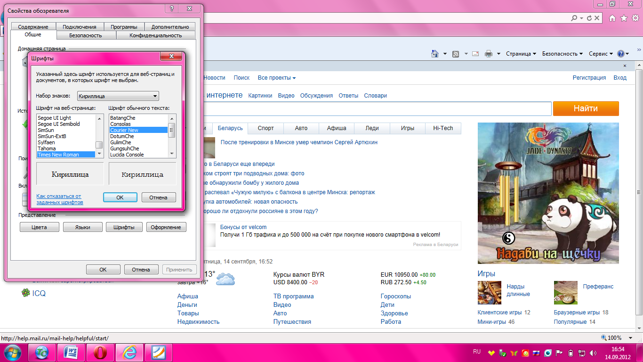Click the volume speaker tray icon
This screenshot has height=362, width=643.
click(594, 353)
